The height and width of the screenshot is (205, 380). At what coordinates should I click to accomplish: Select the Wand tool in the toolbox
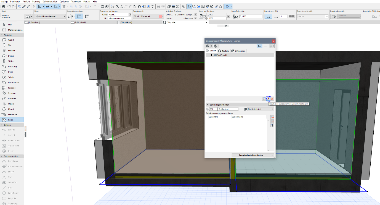pyautogui.click(x=11, y=40)
